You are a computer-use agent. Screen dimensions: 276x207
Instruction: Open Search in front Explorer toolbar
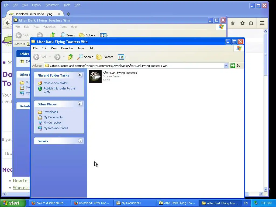click(x=85, y=57)
